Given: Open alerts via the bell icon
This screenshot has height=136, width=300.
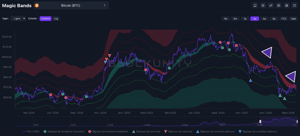Looking at the screenshot, I should point(287,6).
